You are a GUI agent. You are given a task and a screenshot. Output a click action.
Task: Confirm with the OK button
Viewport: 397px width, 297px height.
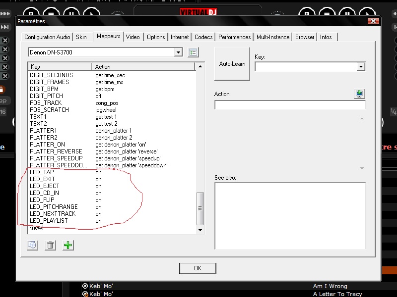(x=198, y=268)
